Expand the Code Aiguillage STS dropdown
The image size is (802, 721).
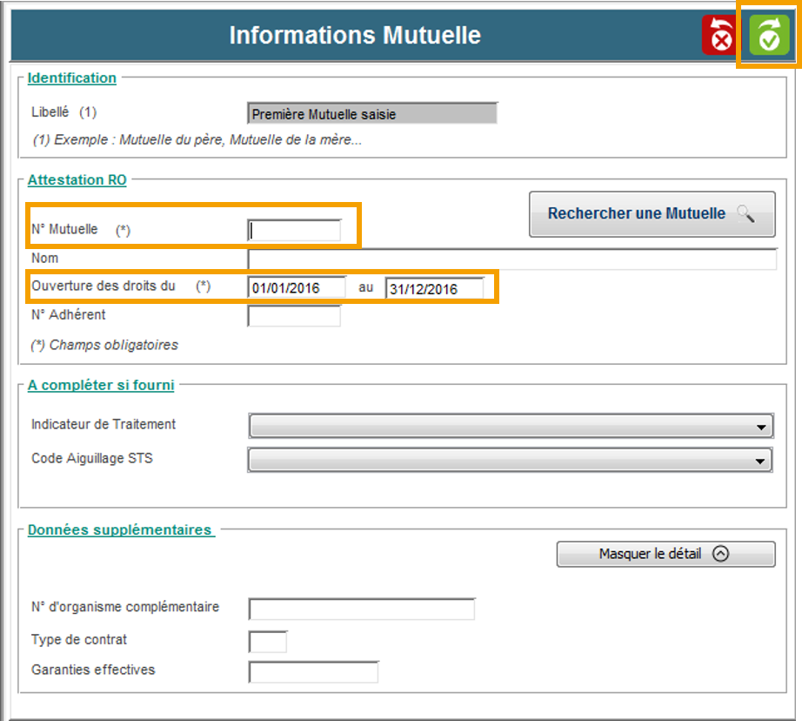pyautogui.click(x=511, y=460)
